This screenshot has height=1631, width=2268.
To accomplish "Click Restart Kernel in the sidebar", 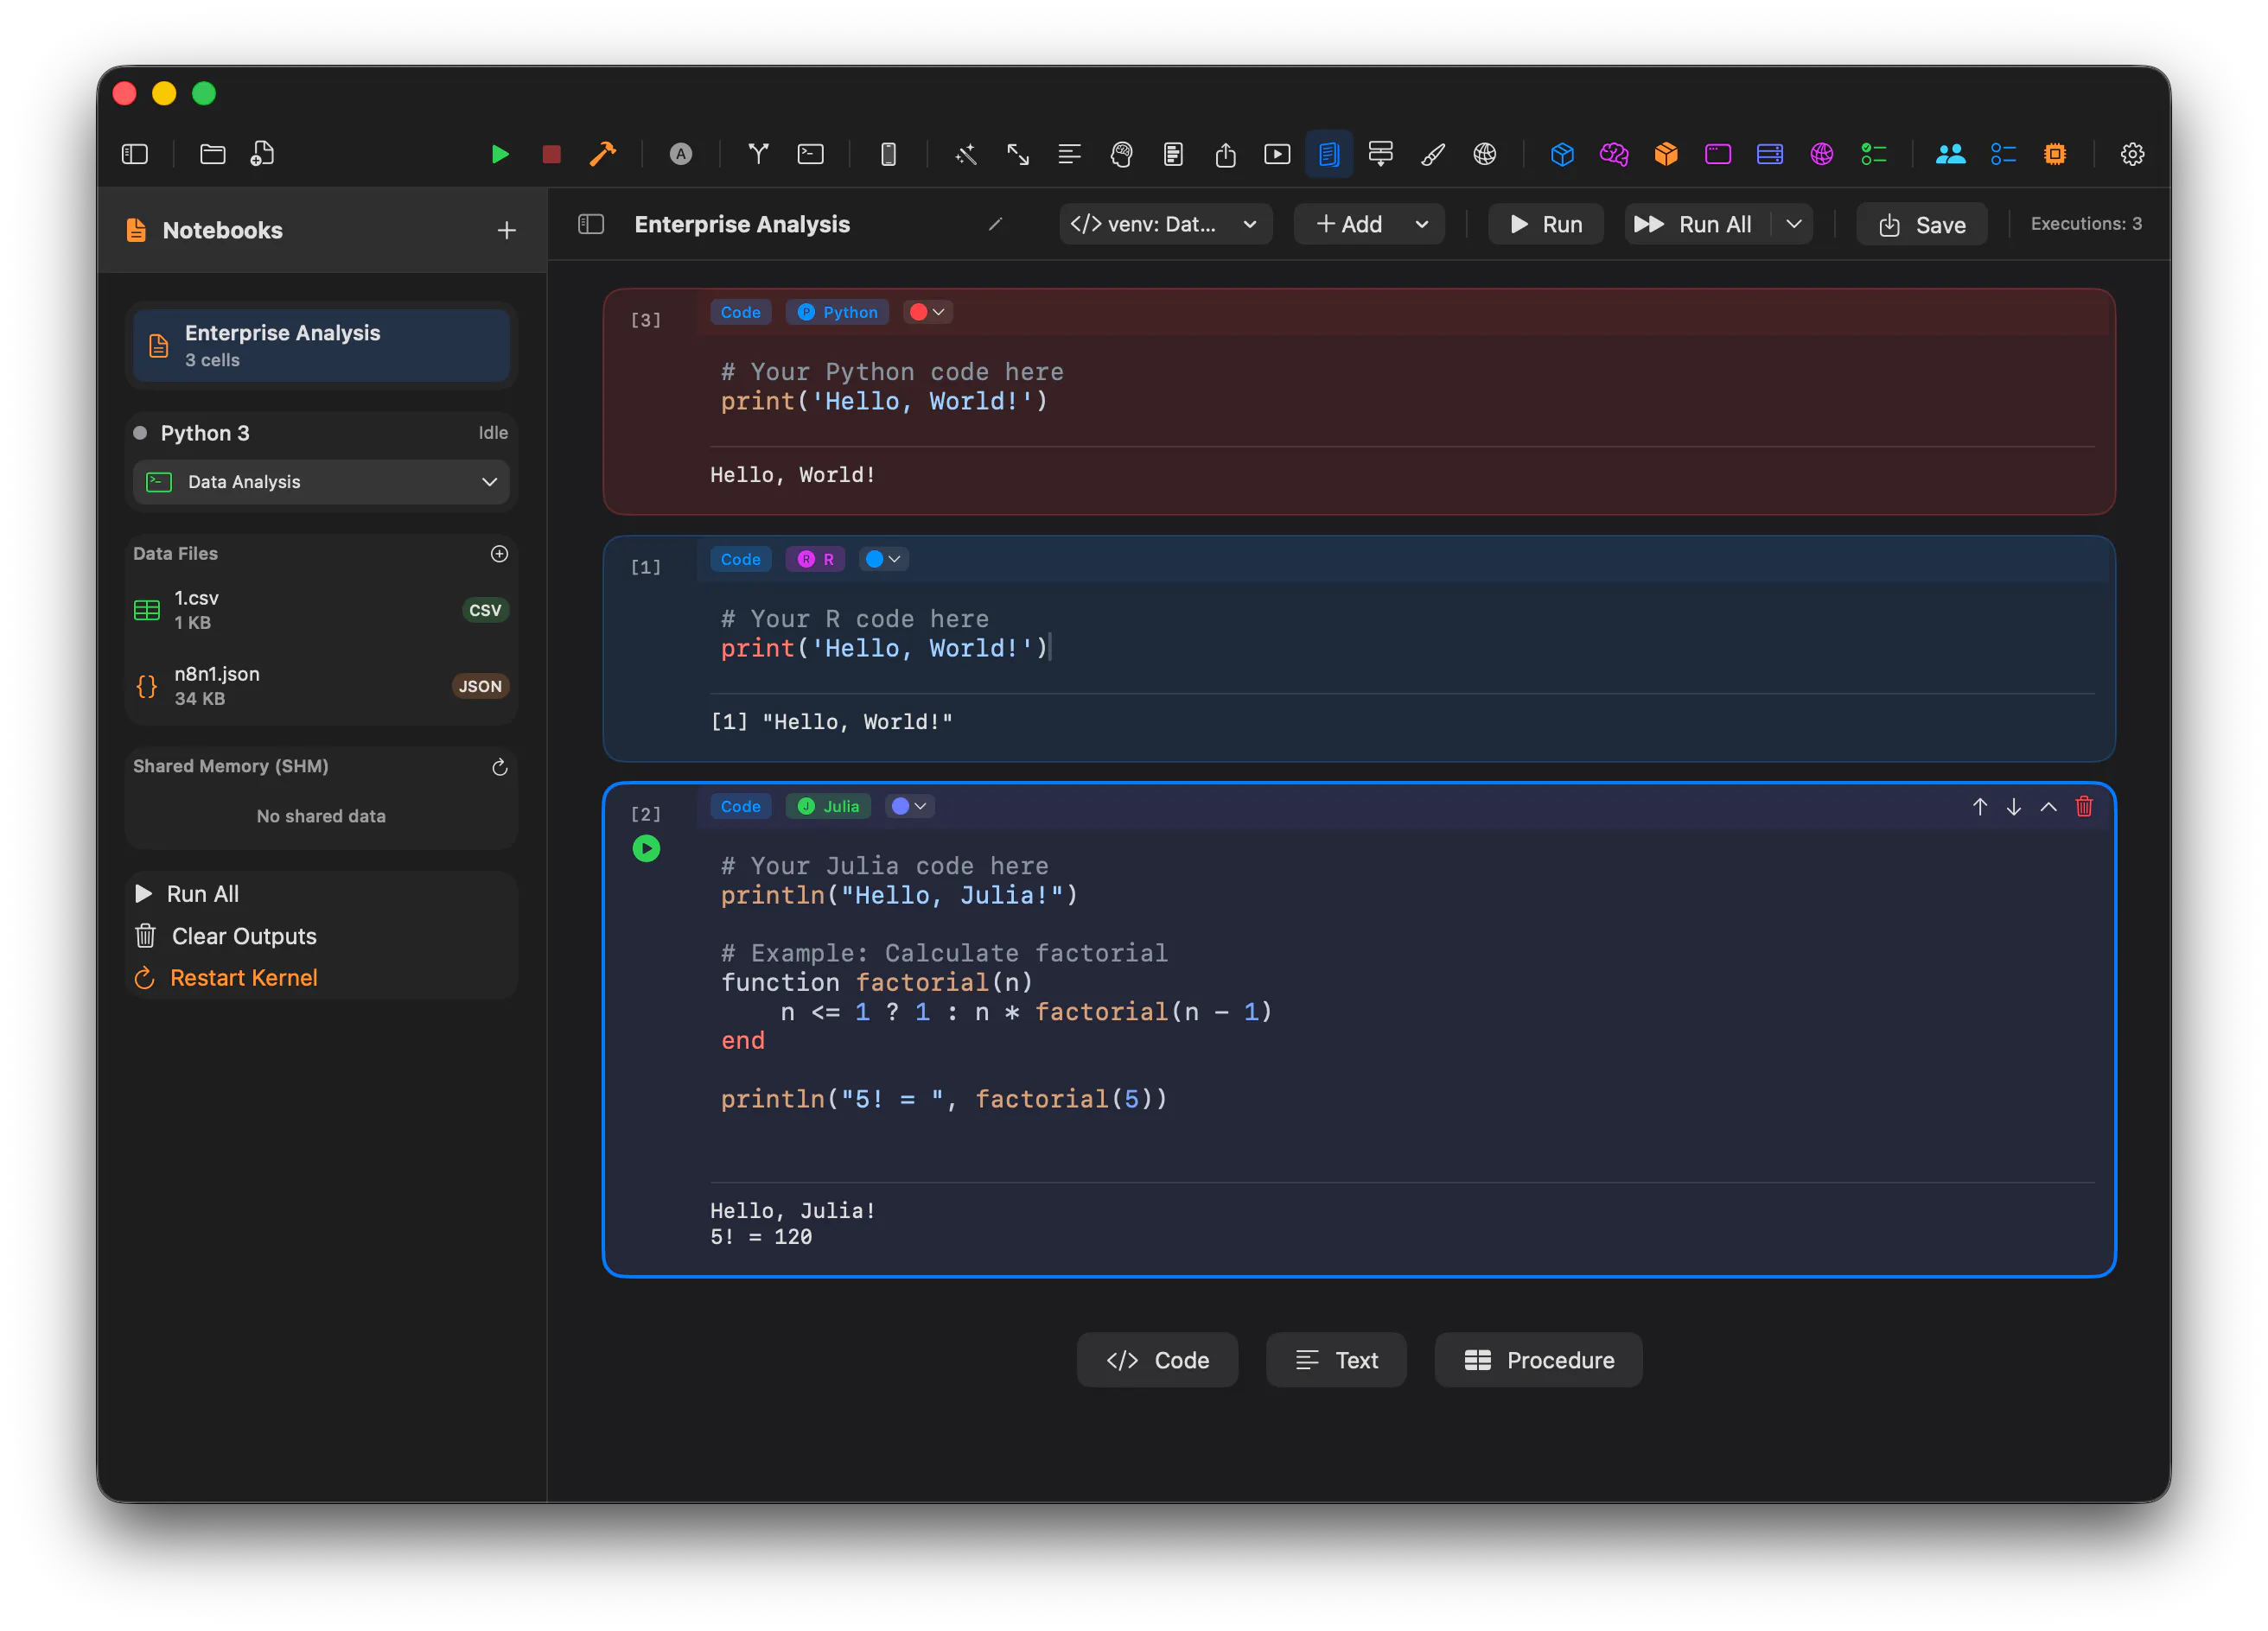I will point(226,980).
